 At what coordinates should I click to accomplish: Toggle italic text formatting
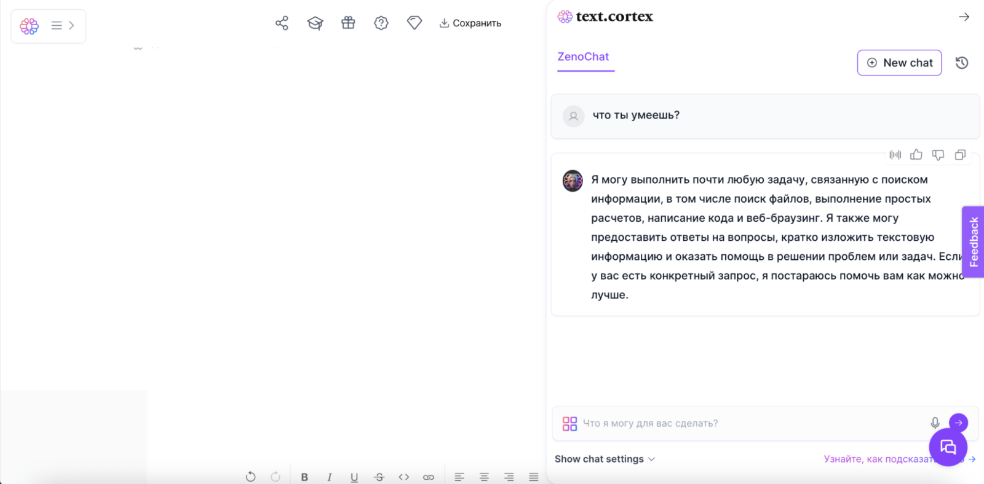pyautogui.click(x=330, y=477)
